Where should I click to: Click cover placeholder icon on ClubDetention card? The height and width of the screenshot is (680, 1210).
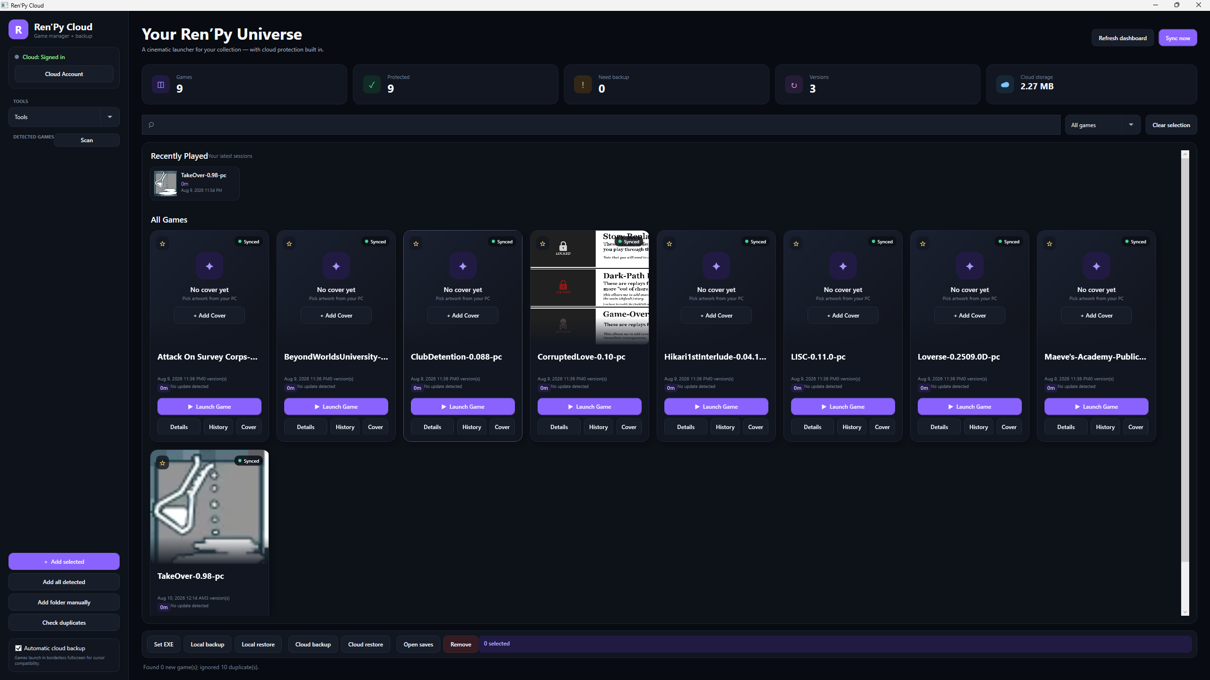(463, 266)
